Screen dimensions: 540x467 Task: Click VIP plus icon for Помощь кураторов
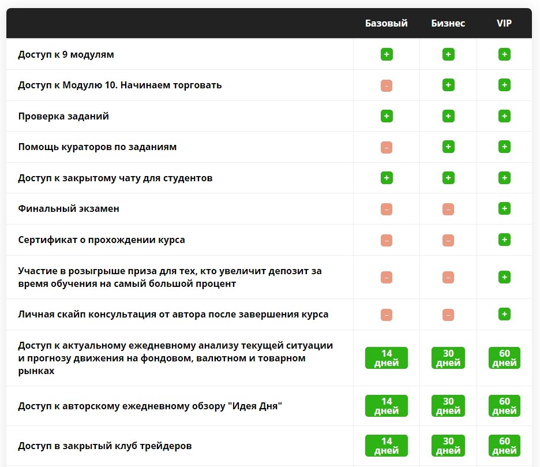(x=504, y=147)
